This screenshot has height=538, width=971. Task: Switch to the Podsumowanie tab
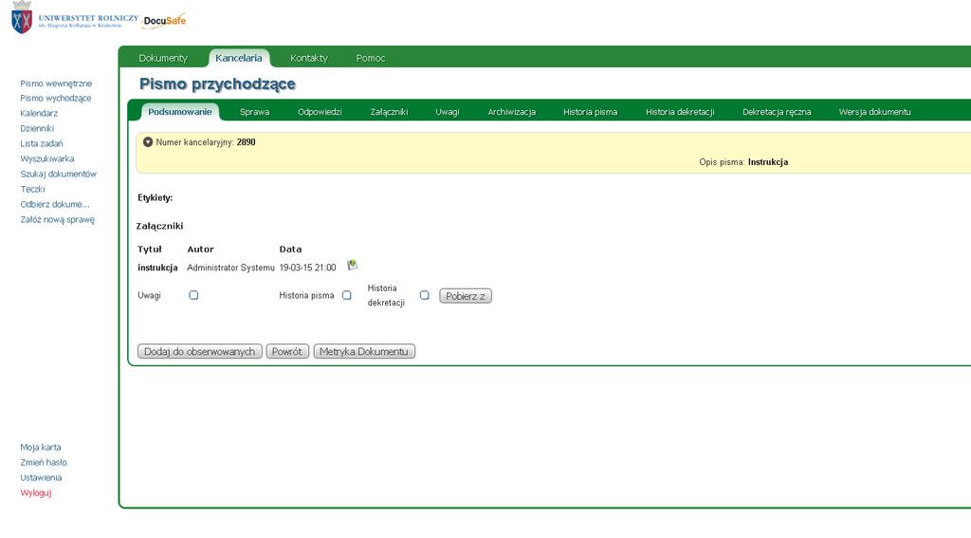coord(179,112)
